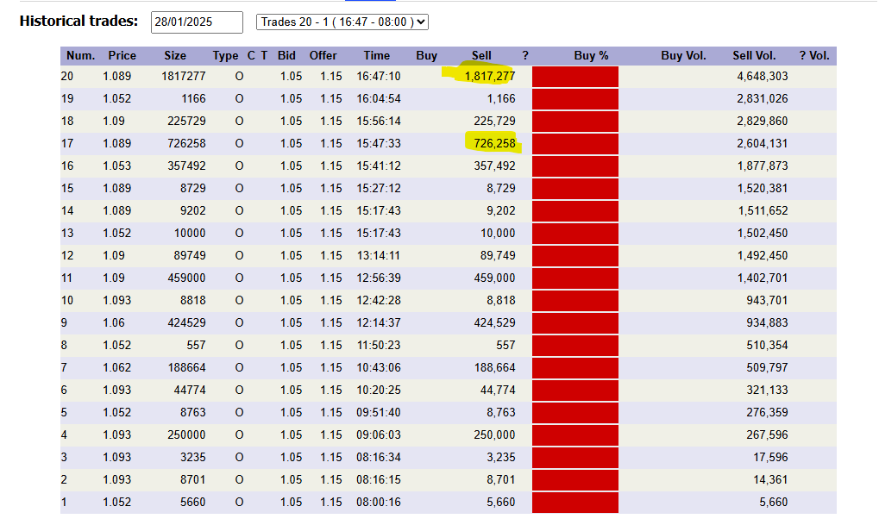
Task: Click the sell value 188,664
Action: (494, 367)
